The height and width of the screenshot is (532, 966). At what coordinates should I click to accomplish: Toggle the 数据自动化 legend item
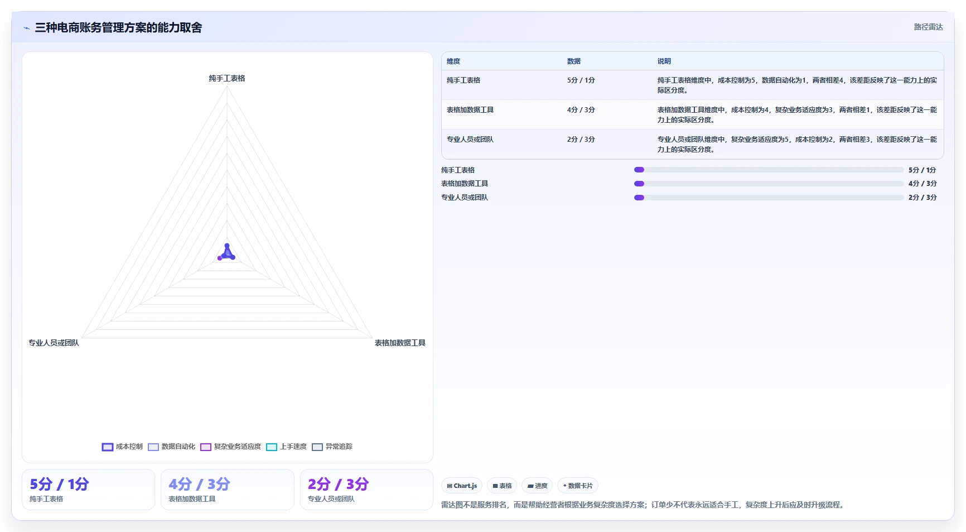click(x=171, y=447)
